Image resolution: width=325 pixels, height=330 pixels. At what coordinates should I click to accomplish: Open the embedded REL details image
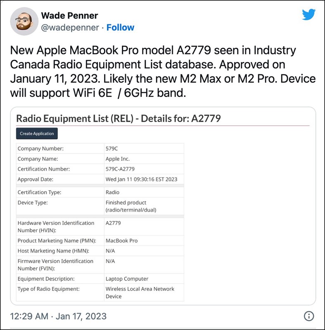pos(163,206)
